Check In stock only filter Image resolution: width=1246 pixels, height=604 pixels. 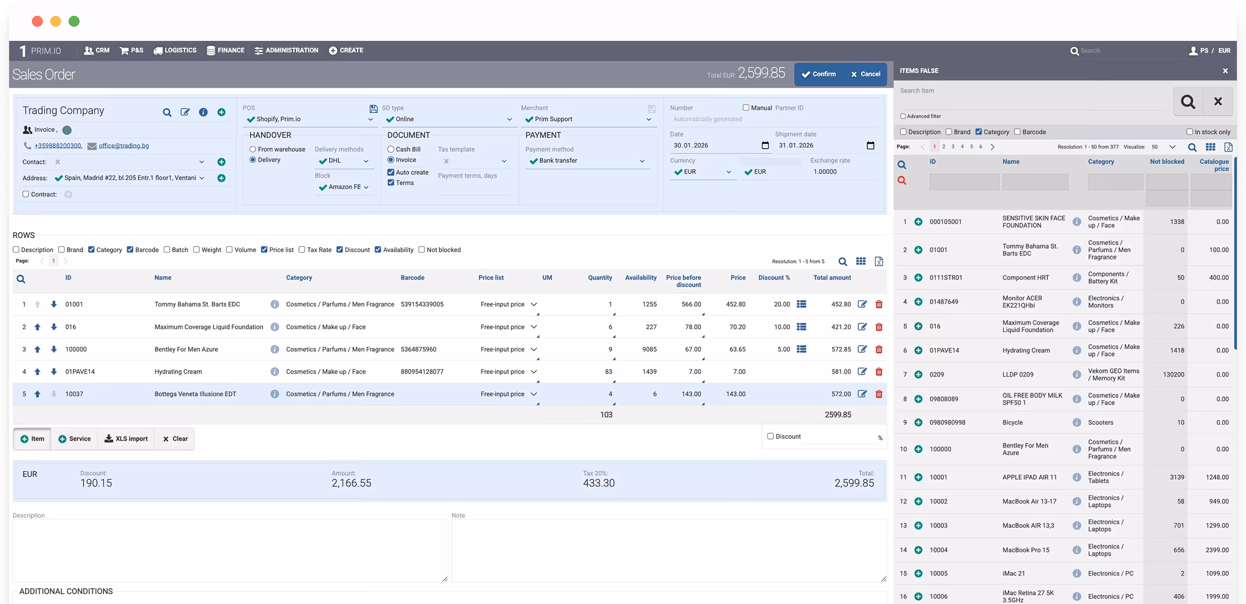click(x=1189, y=132)
